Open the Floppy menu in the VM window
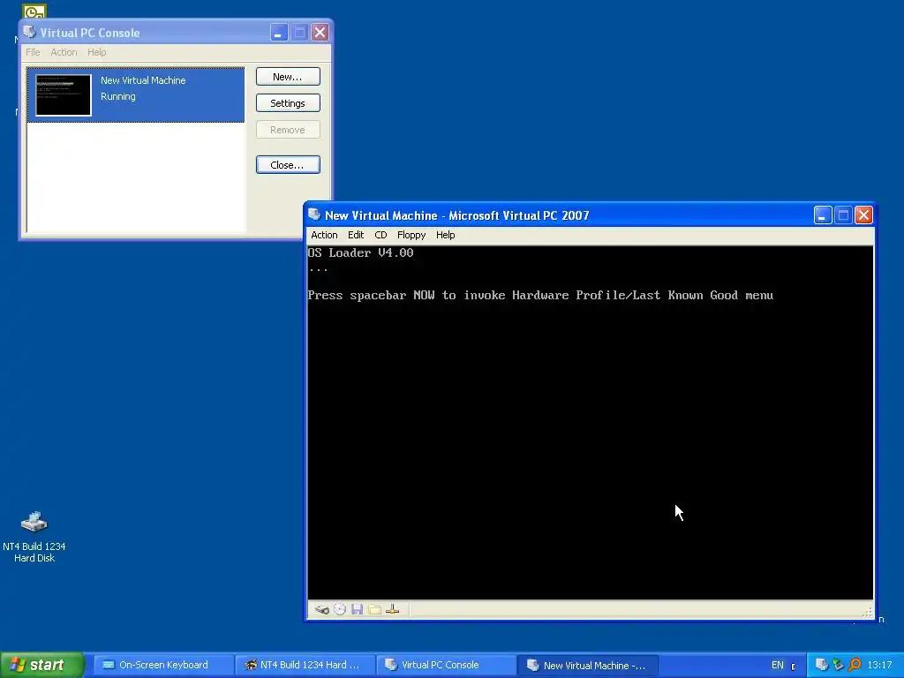The height and width of the screenshot is (678, 904). click(411, 235)
